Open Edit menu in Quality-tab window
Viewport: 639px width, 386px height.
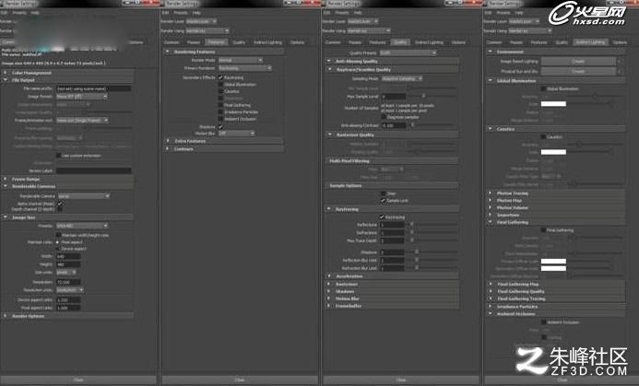tap(326, 13)
